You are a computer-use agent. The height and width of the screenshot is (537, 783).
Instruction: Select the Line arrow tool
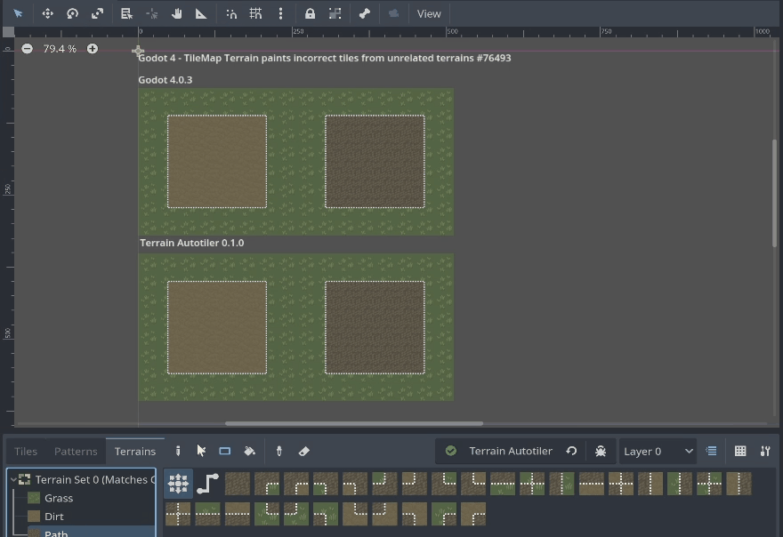201,451
